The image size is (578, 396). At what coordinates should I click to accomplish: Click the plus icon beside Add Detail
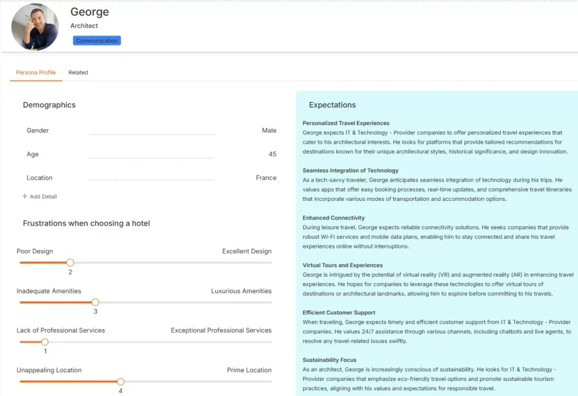[x=25, y=196]
